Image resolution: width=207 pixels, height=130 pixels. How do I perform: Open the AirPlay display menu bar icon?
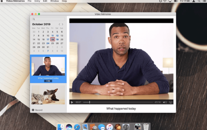(170, 1)
